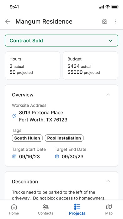Tap the 09/30/23 end date value
This screenshot has width=123, height=219.
coord(72,157)
